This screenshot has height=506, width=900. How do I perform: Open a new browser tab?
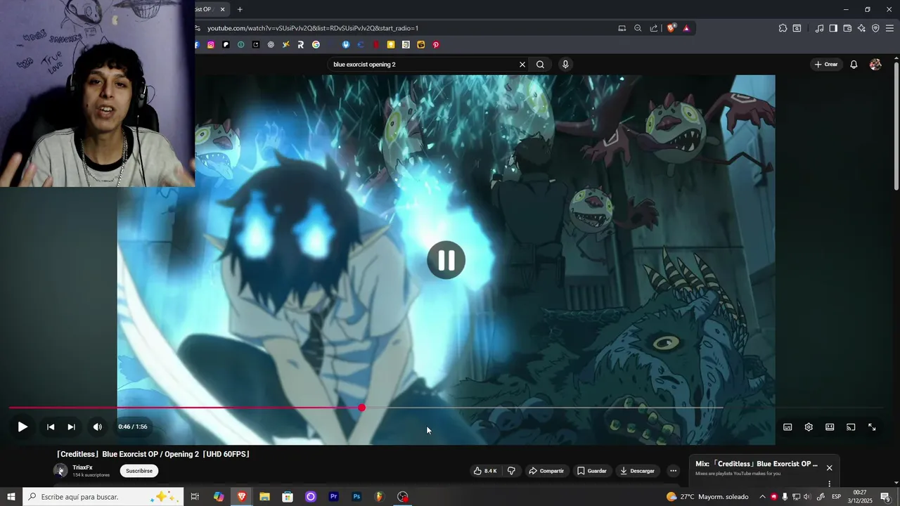(240, 9)
